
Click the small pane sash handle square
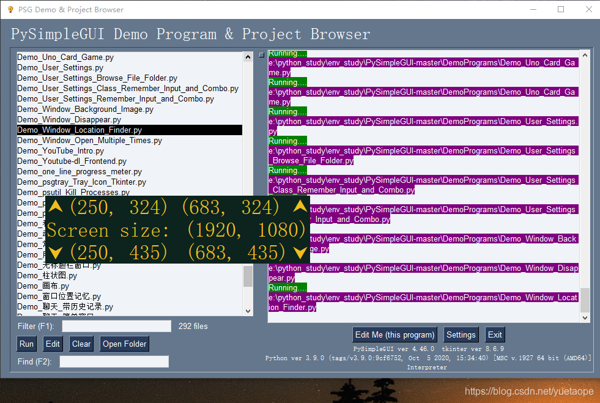262,54
